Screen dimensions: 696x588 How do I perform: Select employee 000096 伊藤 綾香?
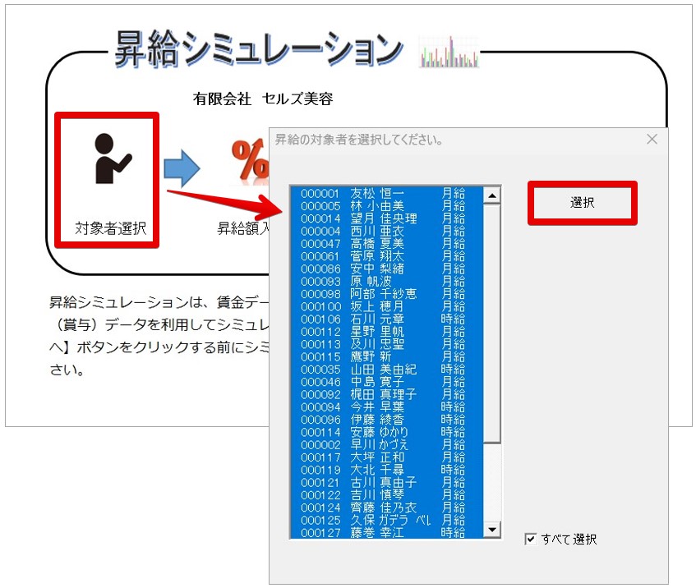386,420
